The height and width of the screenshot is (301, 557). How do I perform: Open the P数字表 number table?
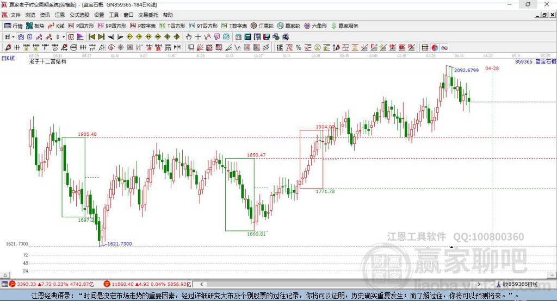143,26
